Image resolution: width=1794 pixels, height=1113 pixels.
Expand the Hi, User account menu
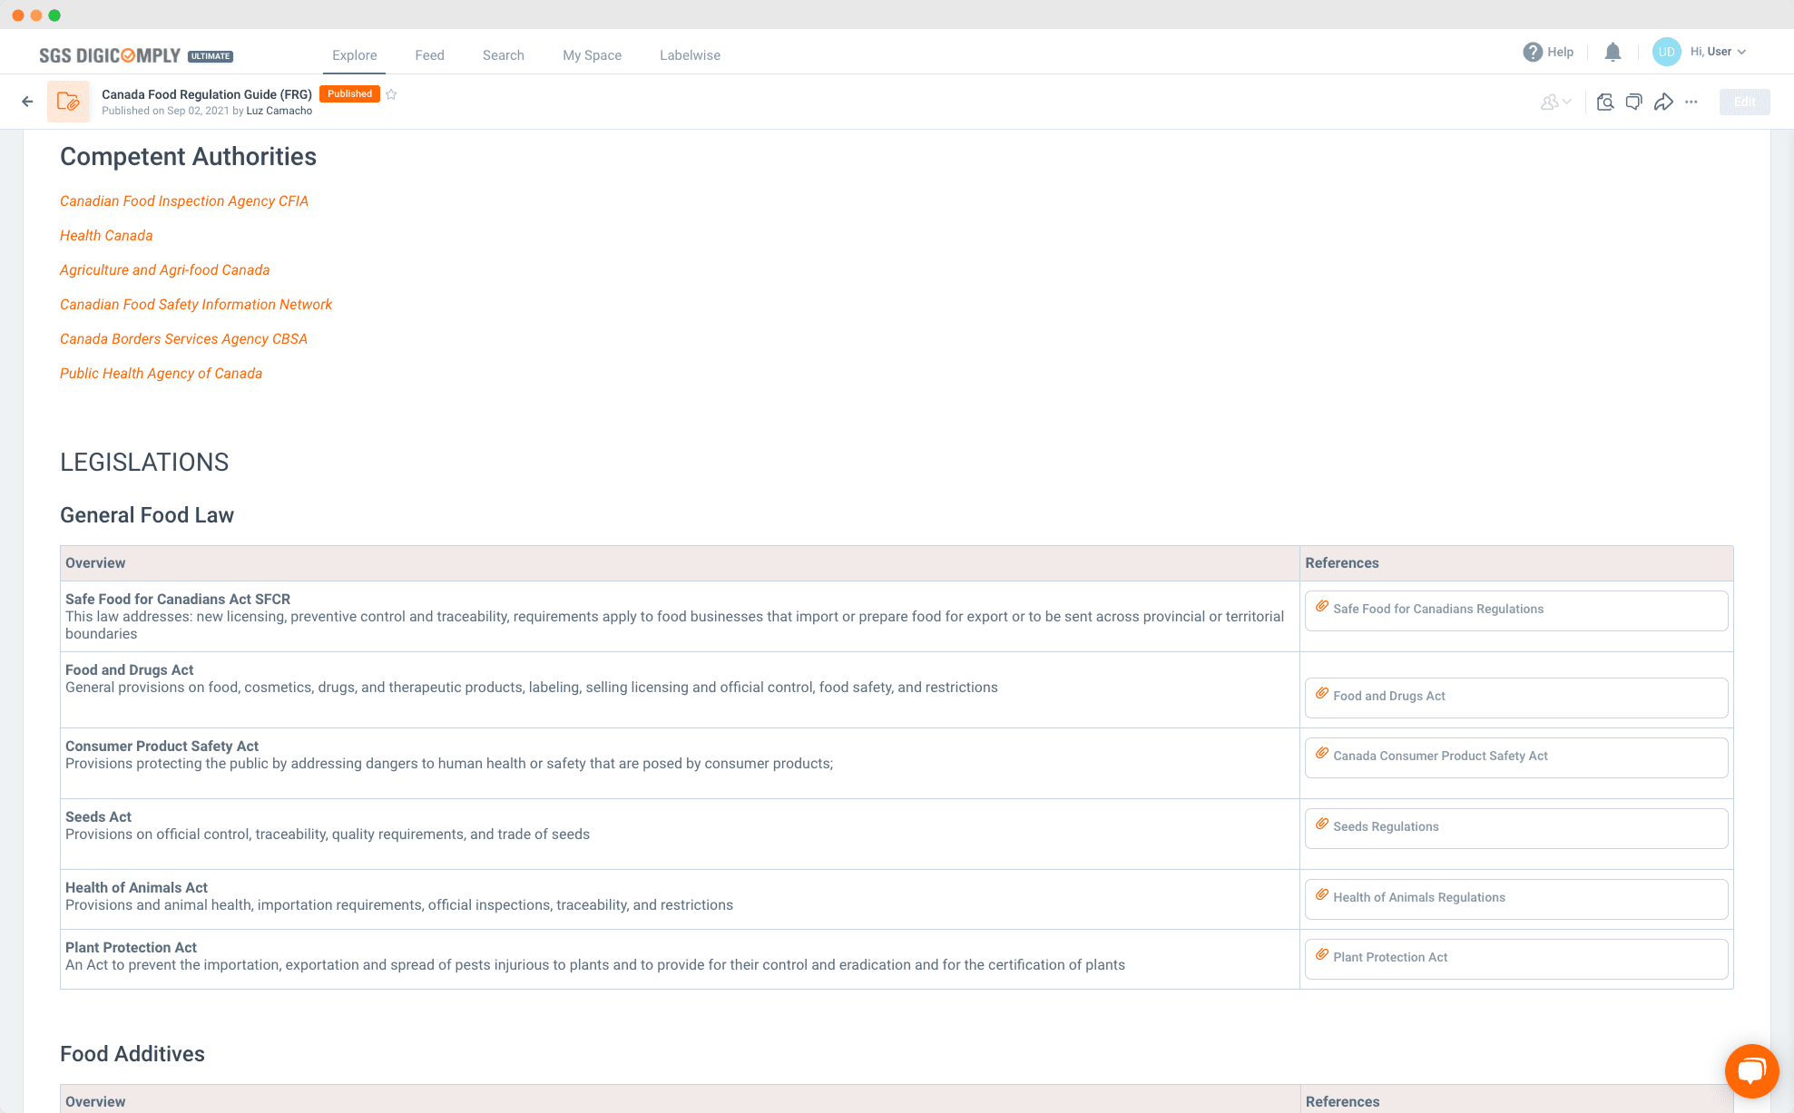(x=1718, y=52)
